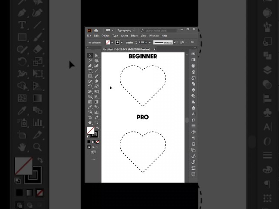Apply solid Color mode button
The image size is (279, 209).
pos(89,142)
